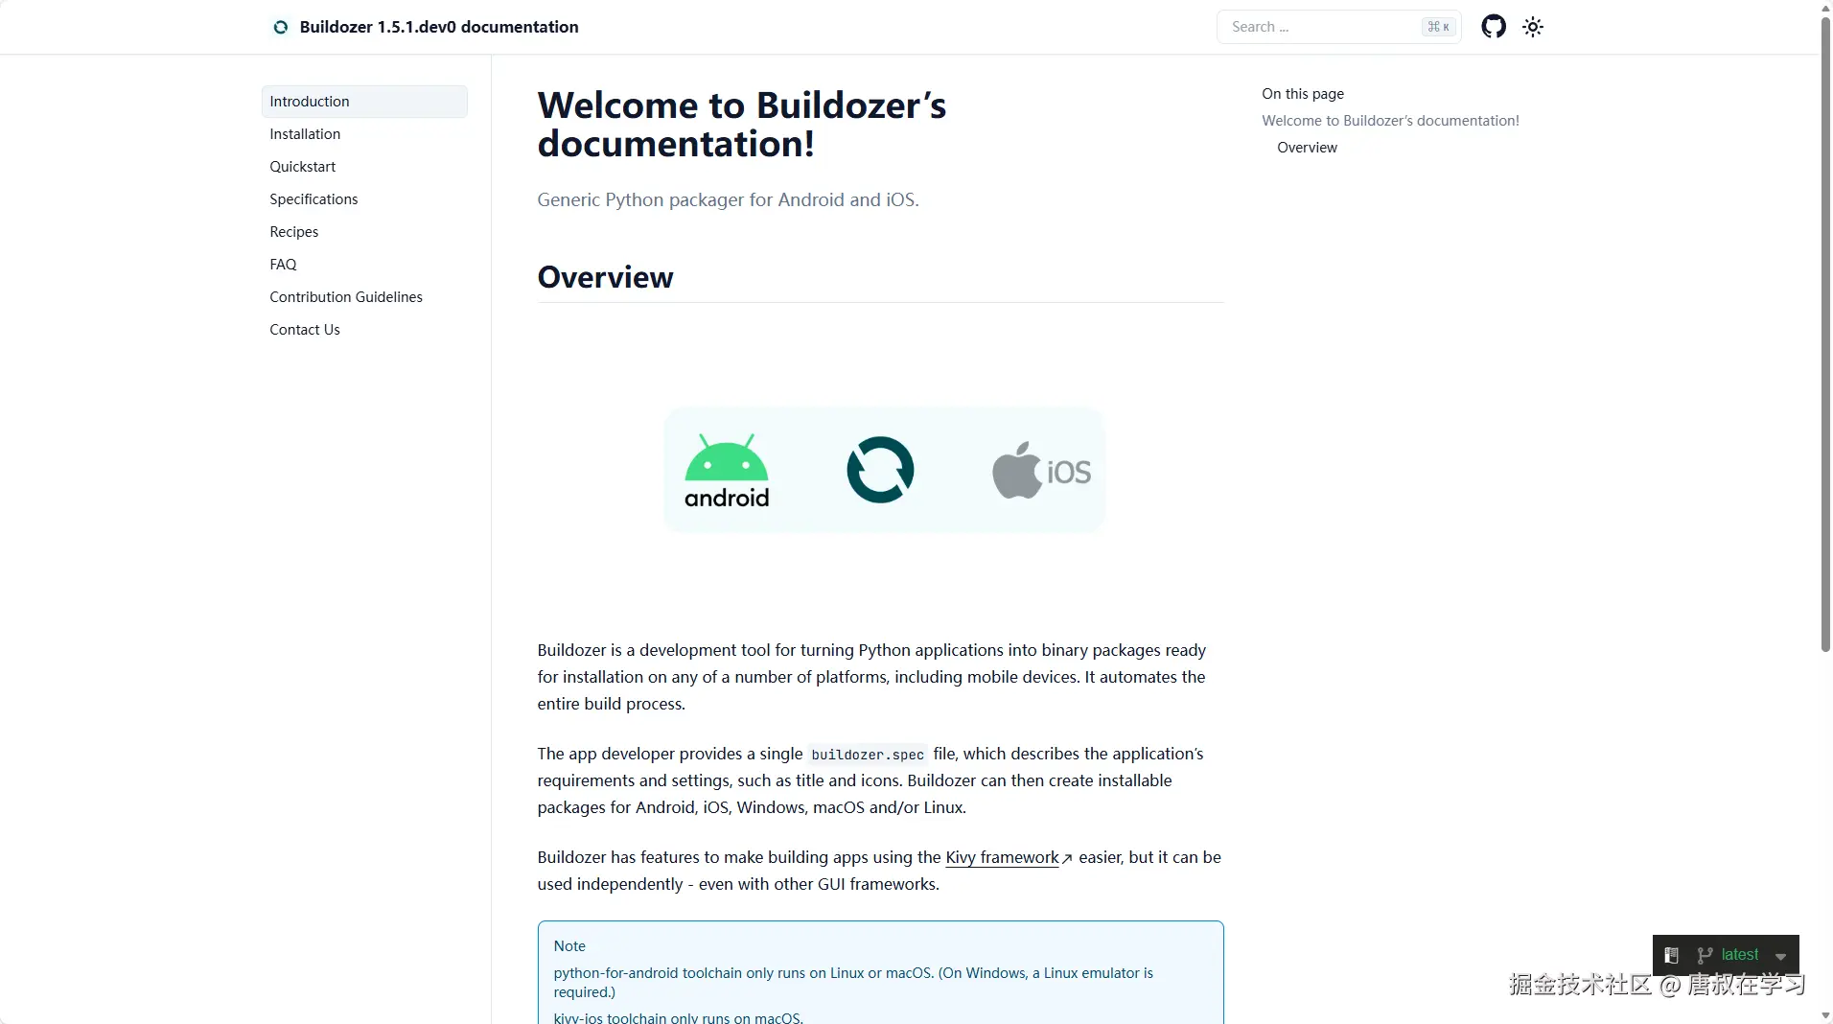Click the Search input field
Image resolution: width=1833 pixels, height=1024 pixels.
click(1338, 27)
